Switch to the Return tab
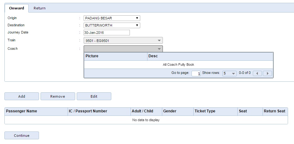This screenshot has width=294, height=144. [40, 8]
